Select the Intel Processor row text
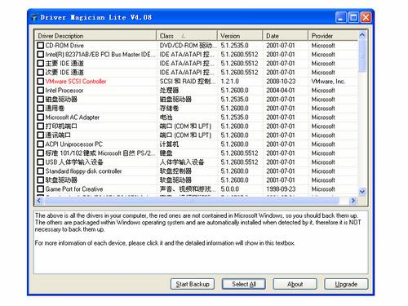Image resolution: width=408 pixels, height=306 pixels. (64, 91)
